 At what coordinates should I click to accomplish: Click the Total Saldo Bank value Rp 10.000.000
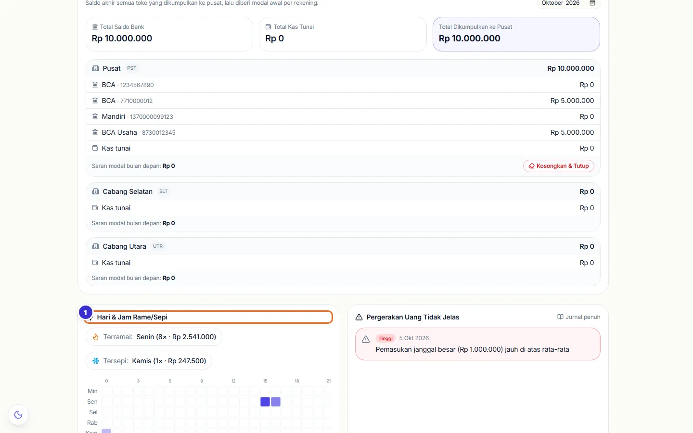[x=122, y=38]
